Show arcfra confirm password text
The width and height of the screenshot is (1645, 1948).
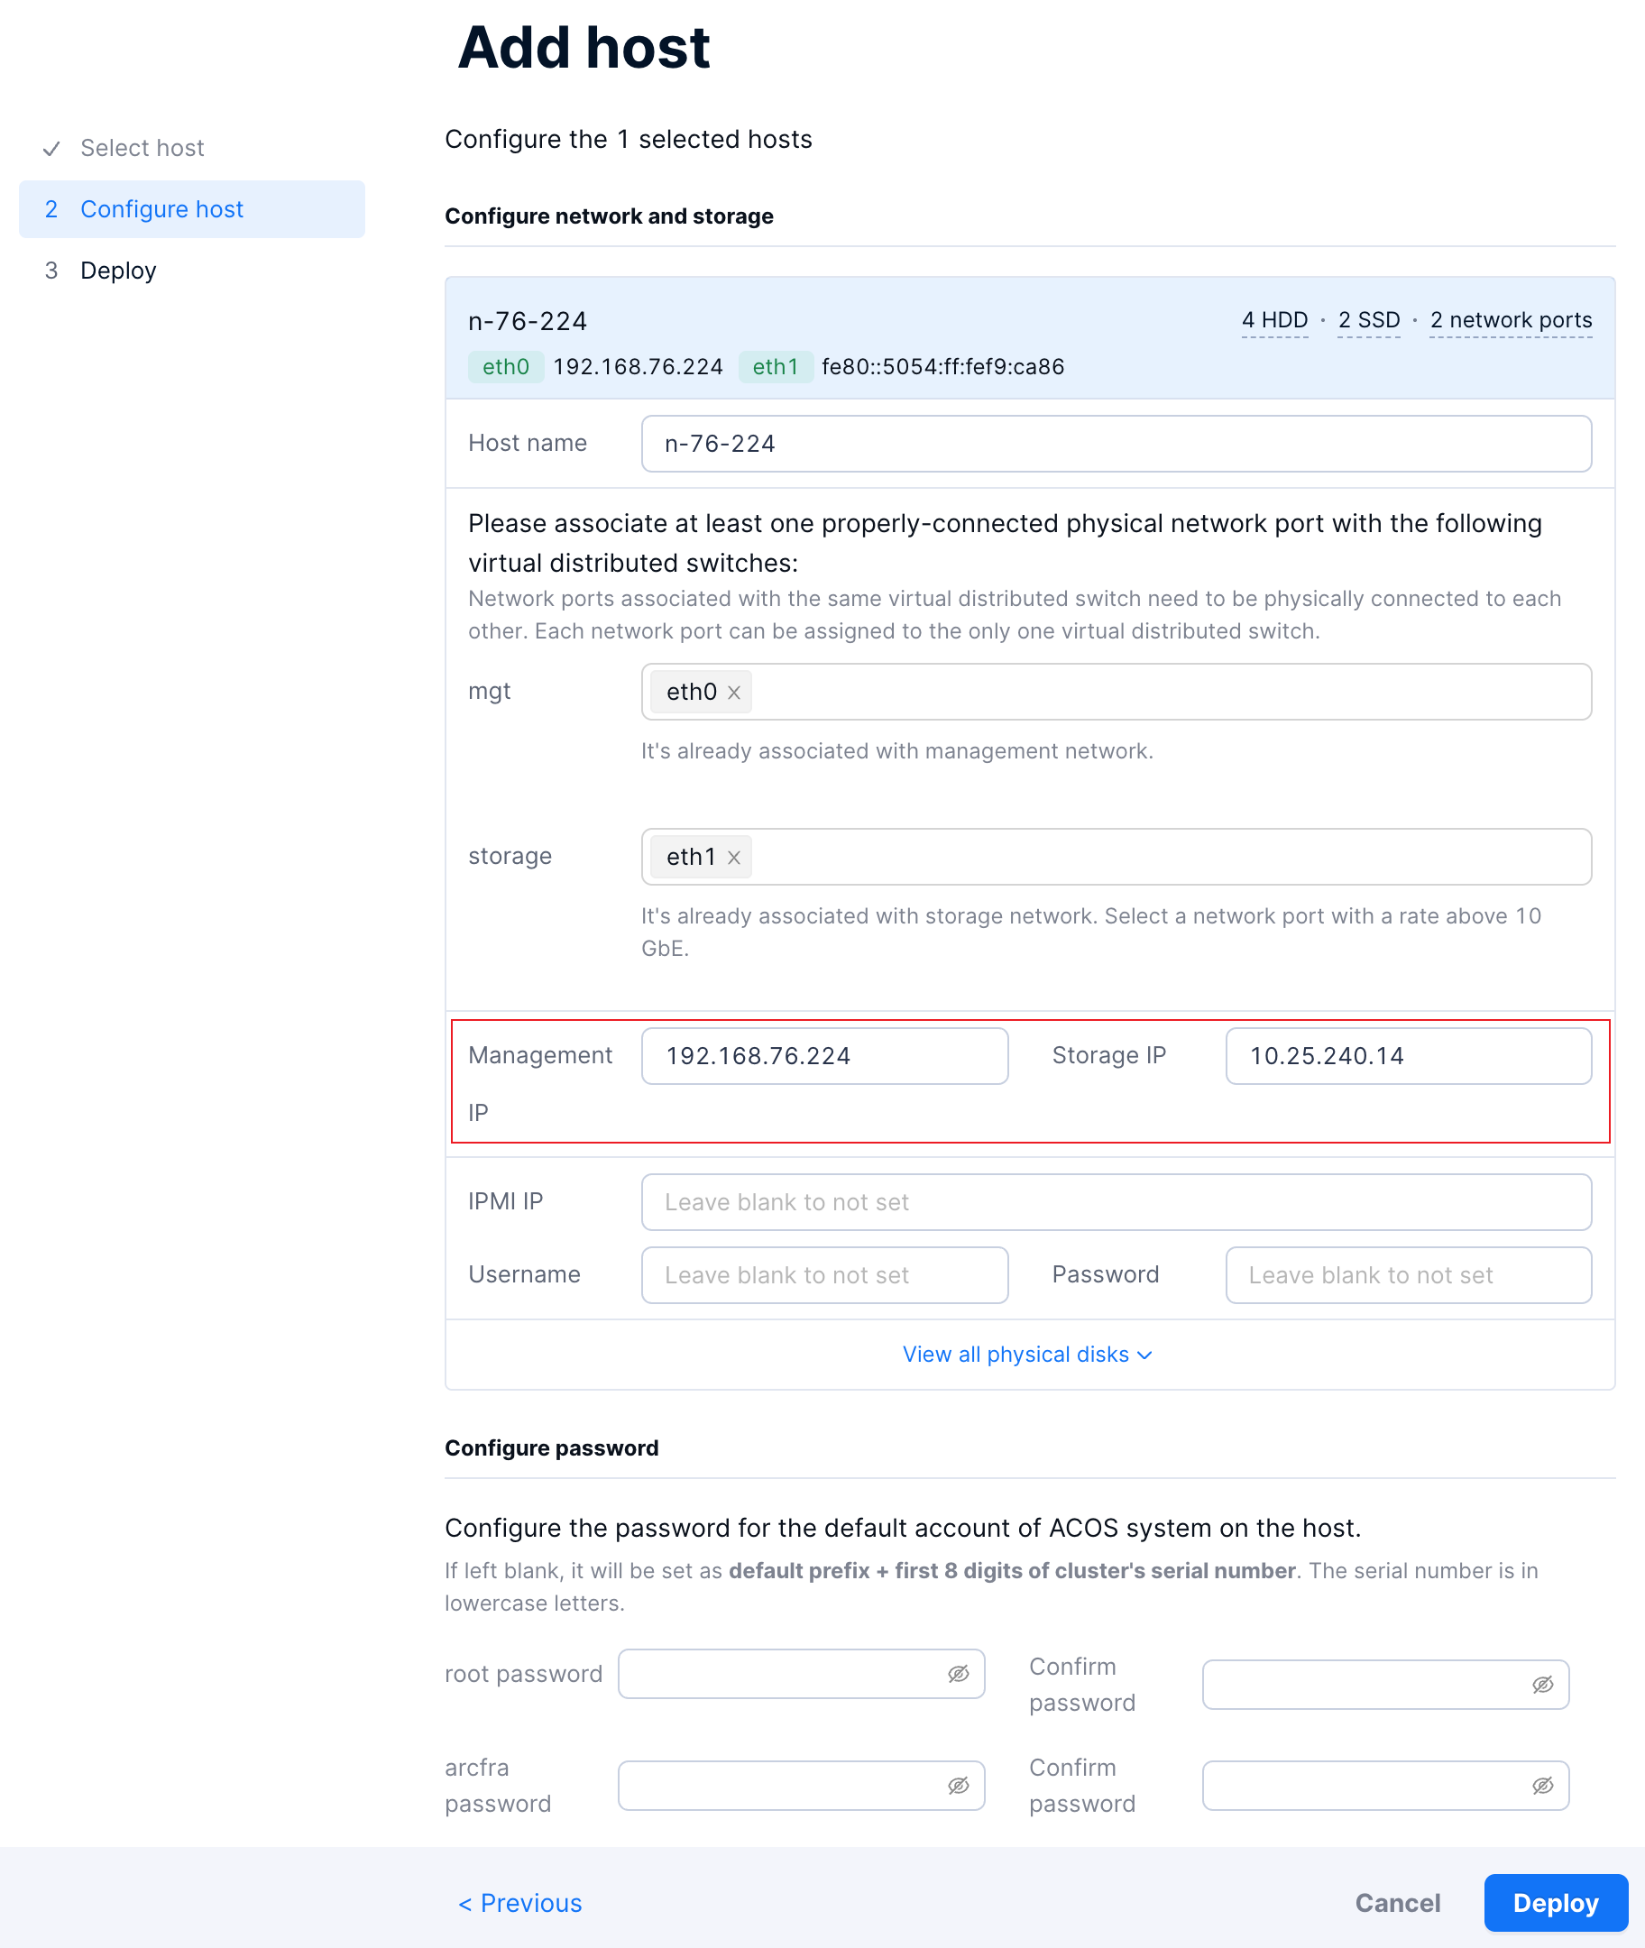1541,1785
